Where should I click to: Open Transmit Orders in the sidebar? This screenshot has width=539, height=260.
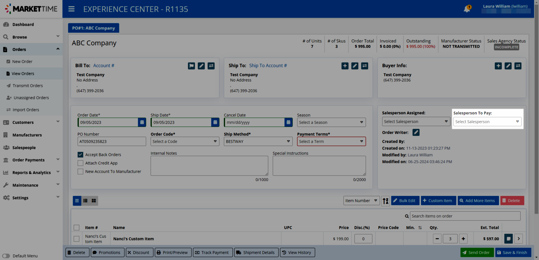(28, 86)
